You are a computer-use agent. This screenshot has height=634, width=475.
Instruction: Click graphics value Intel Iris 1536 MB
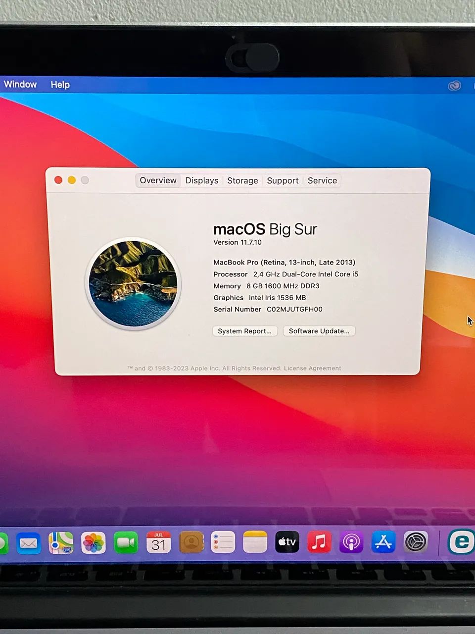[277, 298]
